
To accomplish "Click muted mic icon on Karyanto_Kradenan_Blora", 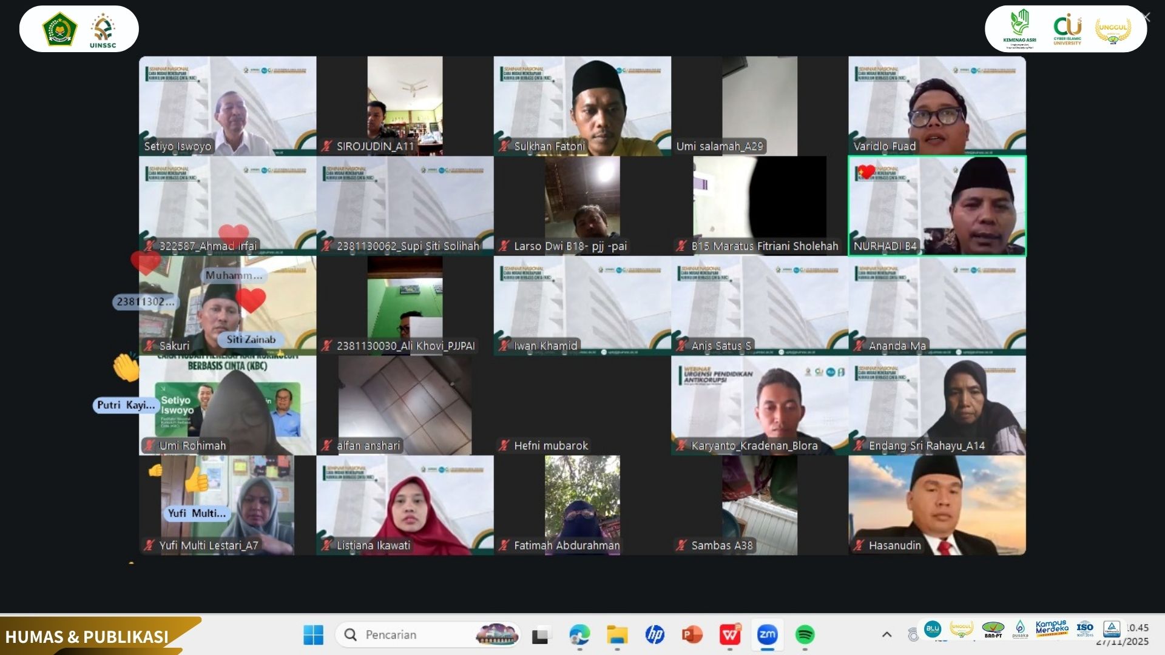I will point(681,446).
